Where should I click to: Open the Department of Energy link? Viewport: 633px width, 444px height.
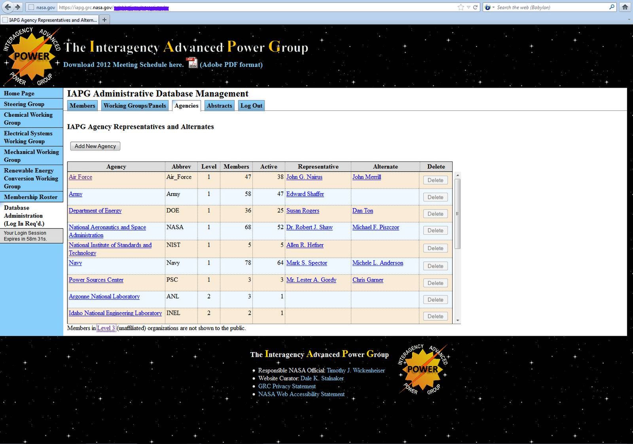(95, 211)
